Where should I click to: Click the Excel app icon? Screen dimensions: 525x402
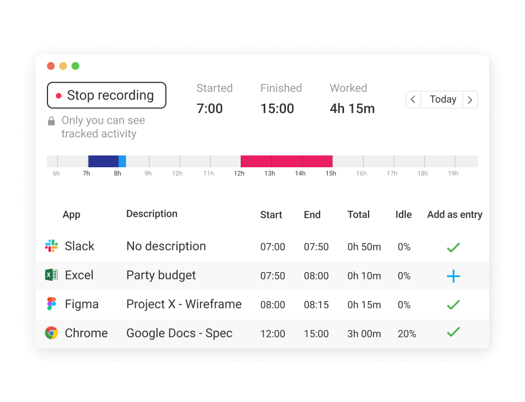tap(51, 275)
